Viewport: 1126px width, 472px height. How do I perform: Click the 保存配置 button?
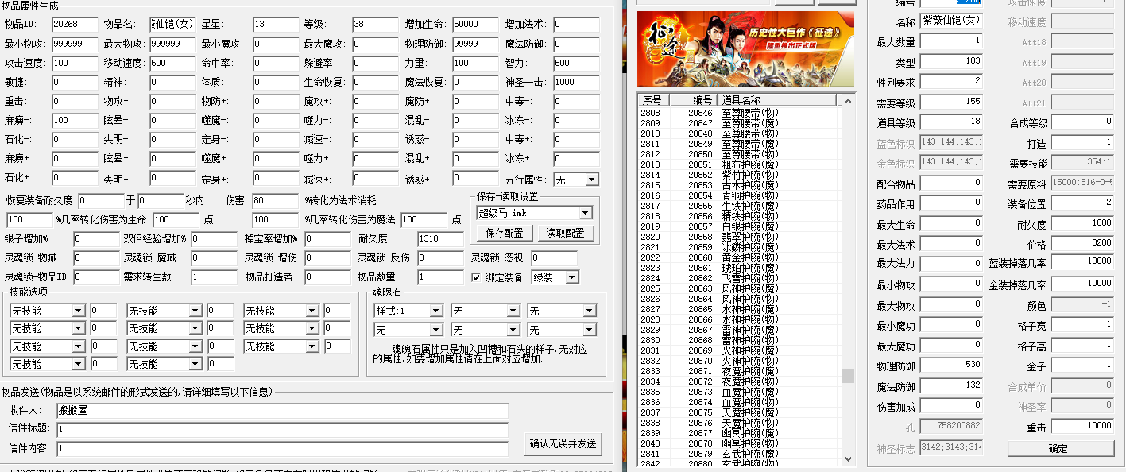point(504,233)
